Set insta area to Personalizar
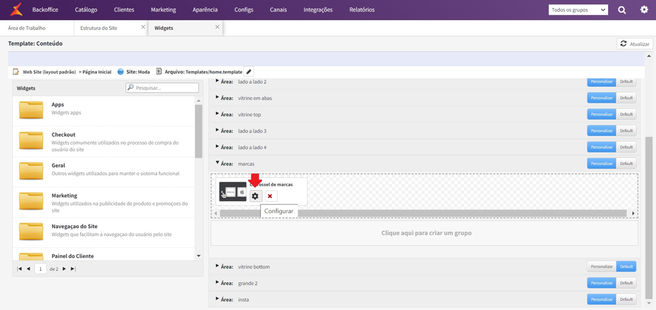Image resolution: width=656 pixels, height=310 pixels. [602, 300]
